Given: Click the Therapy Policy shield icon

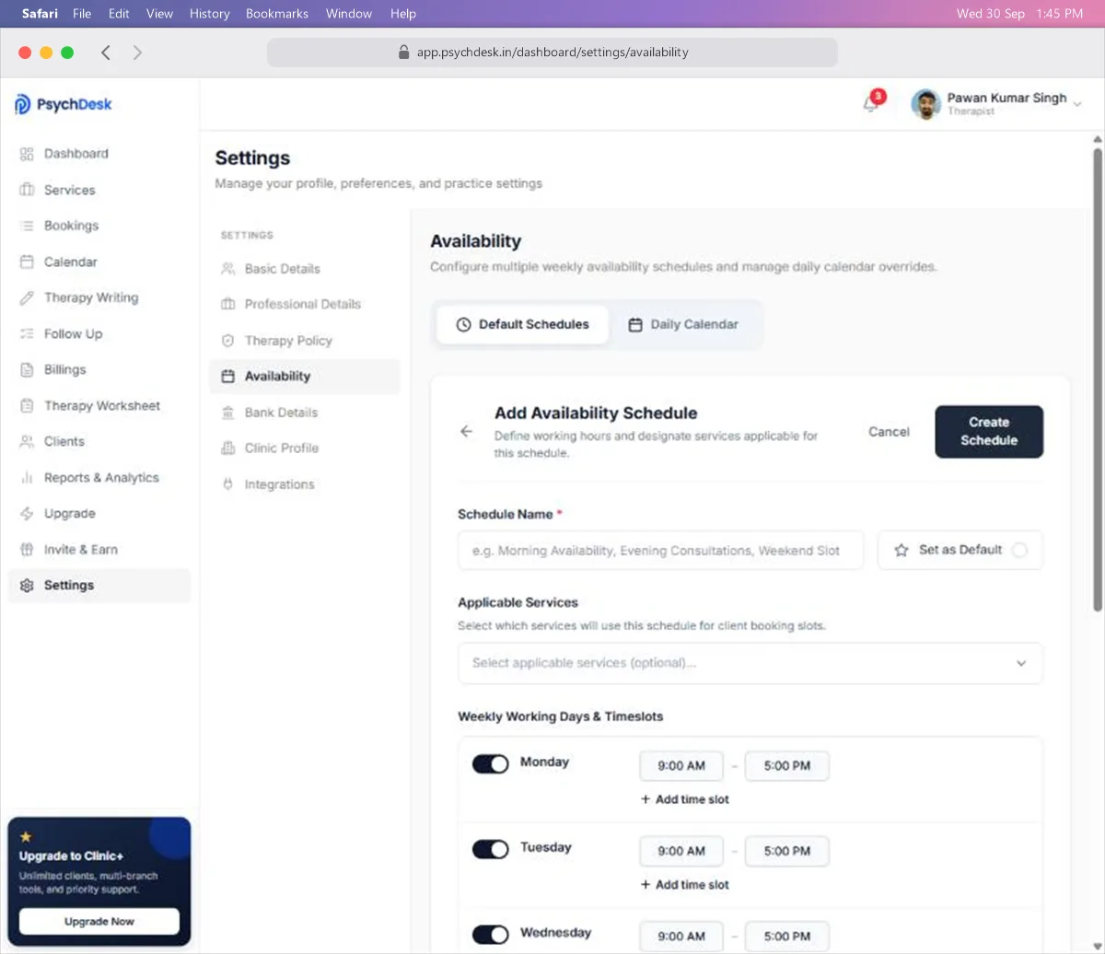Looking at the screenshot, I should (x=228, y=341).
